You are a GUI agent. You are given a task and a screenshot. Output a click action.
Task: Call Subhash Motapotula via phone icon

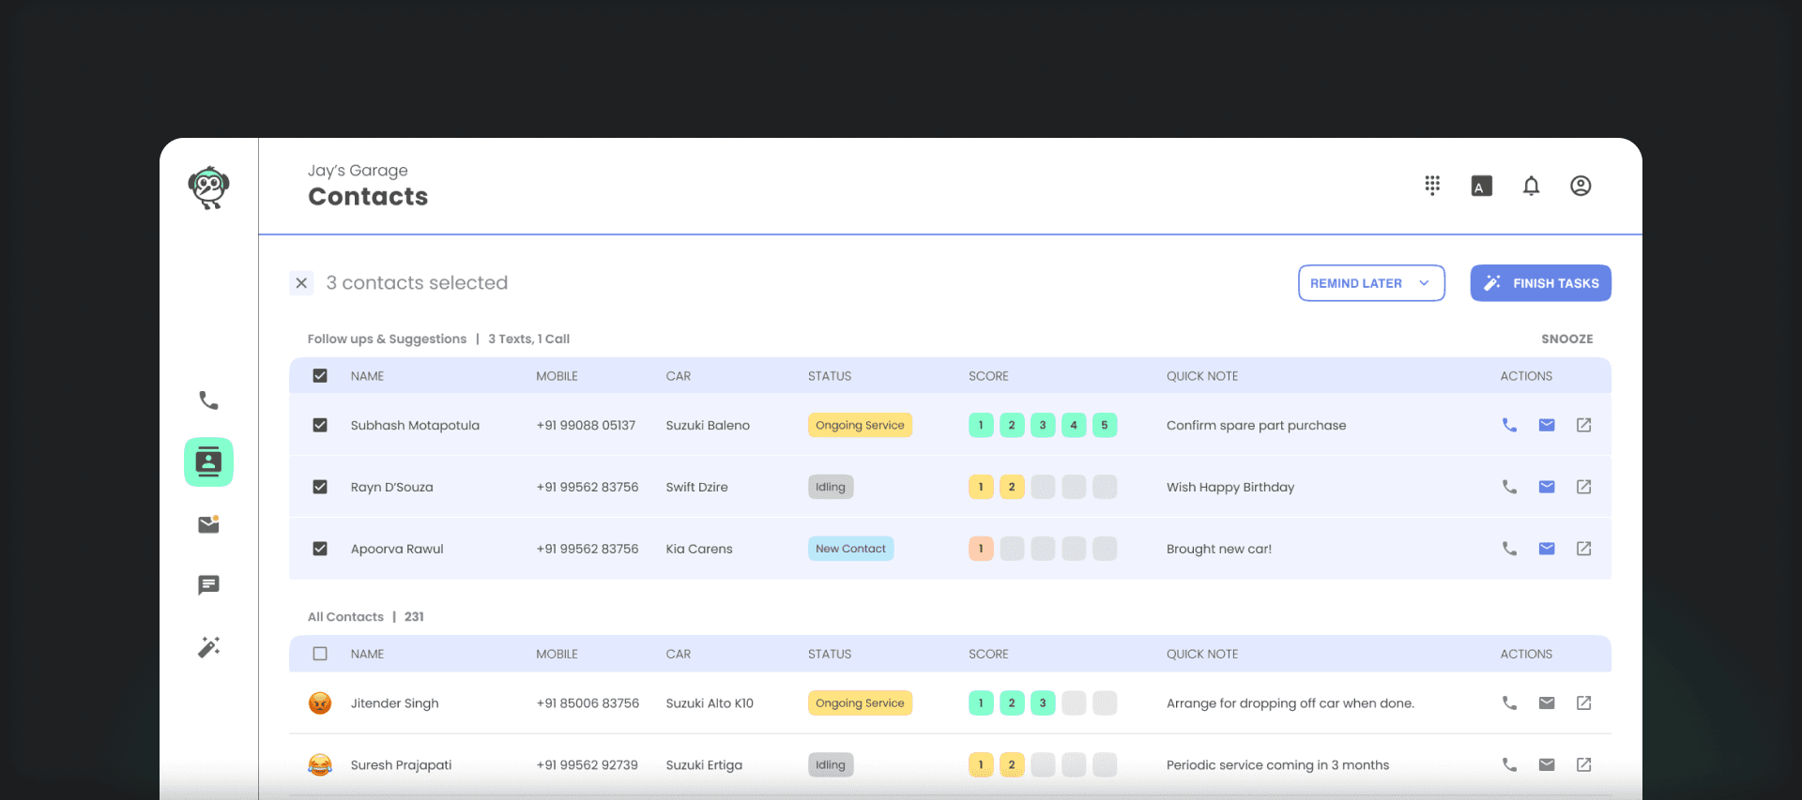(1509, 425)
